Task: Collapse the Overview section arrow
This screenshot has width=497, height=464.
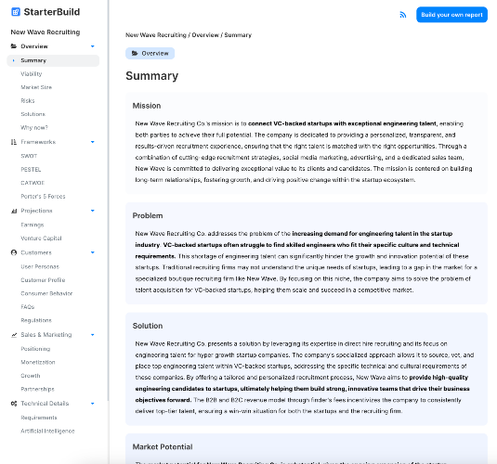Action: (x=93, y=46)
